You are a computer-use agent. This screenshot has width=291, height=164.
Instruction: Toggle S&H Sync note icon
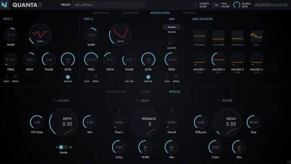(x=167, y=77)
